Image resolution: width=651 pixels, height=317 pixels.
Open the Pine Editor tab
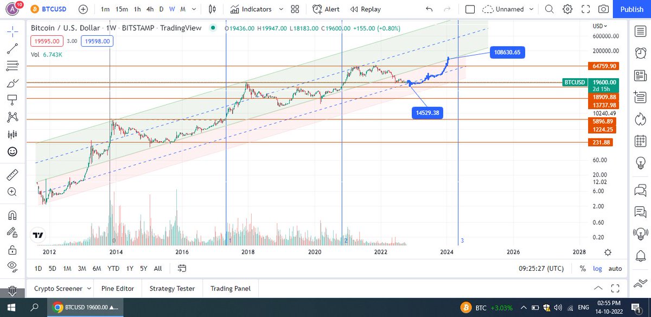(118, 289)
